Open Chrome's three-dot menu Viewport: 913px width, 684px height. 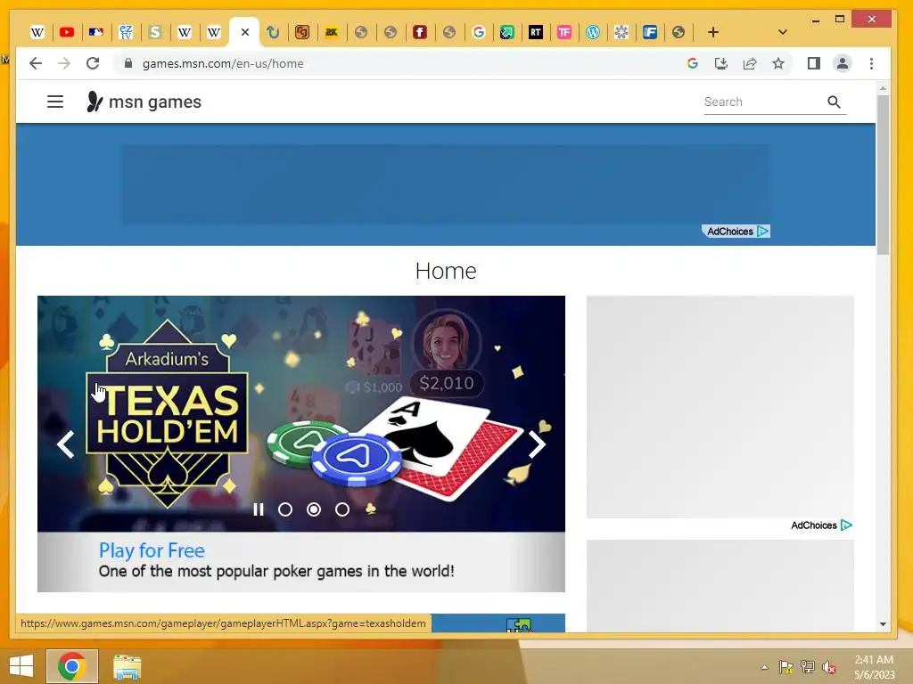click(x=871, y=63)
